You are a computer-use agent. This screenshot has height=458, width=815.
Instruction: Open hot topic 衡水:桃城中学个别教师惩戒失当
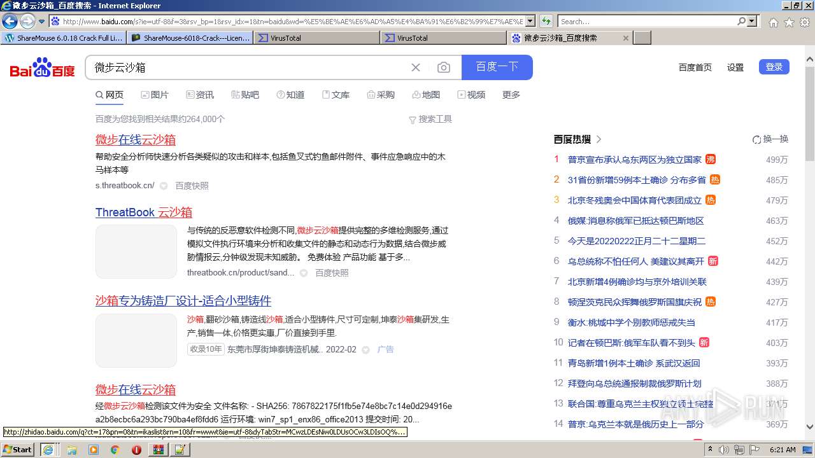632,323
